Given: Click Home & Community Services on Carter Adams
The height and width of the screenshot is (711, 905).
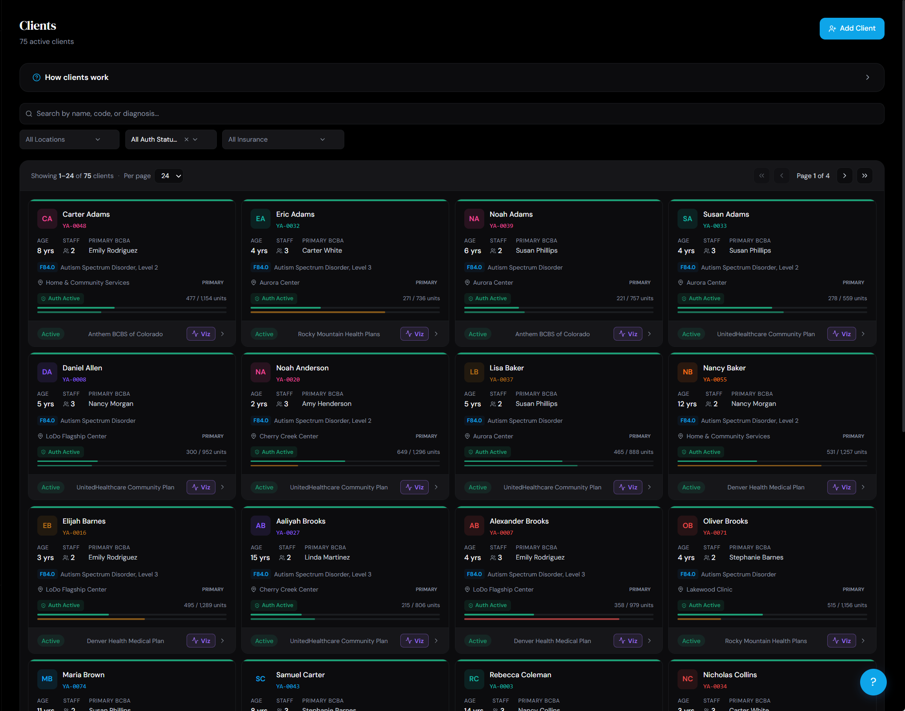Looking at the screenshot, I should pyautogui.click(x=88, y=282).
